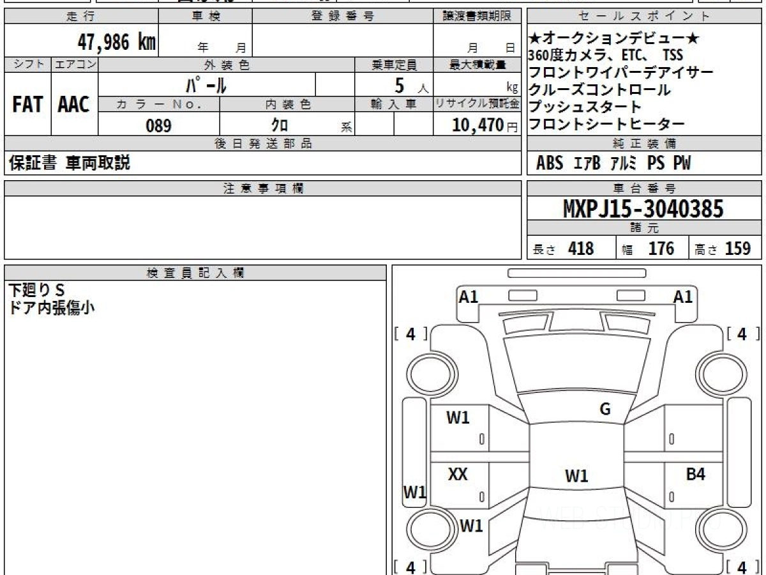Click the 最大積載量 header
Screen dimensions: 766x575
point(477,65)
